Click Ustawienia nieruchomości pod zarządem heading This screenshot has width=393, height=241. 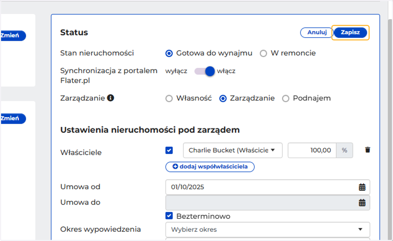click(x=150, y=130)
